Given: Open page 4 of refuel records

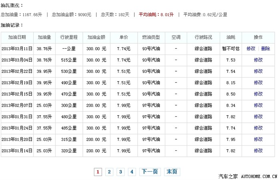Looking at the screenshot, I should point(132,172).
